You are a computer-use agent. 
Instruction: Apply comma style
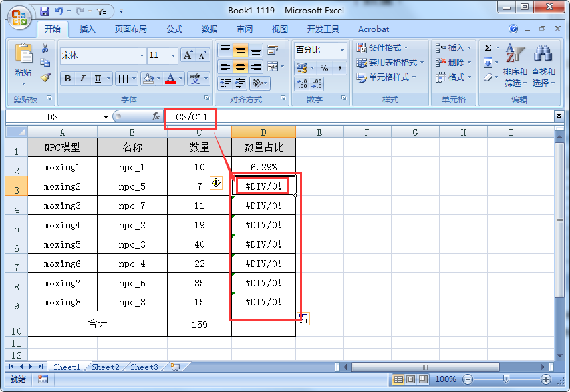pyautogui.click(x=339, y=68)
